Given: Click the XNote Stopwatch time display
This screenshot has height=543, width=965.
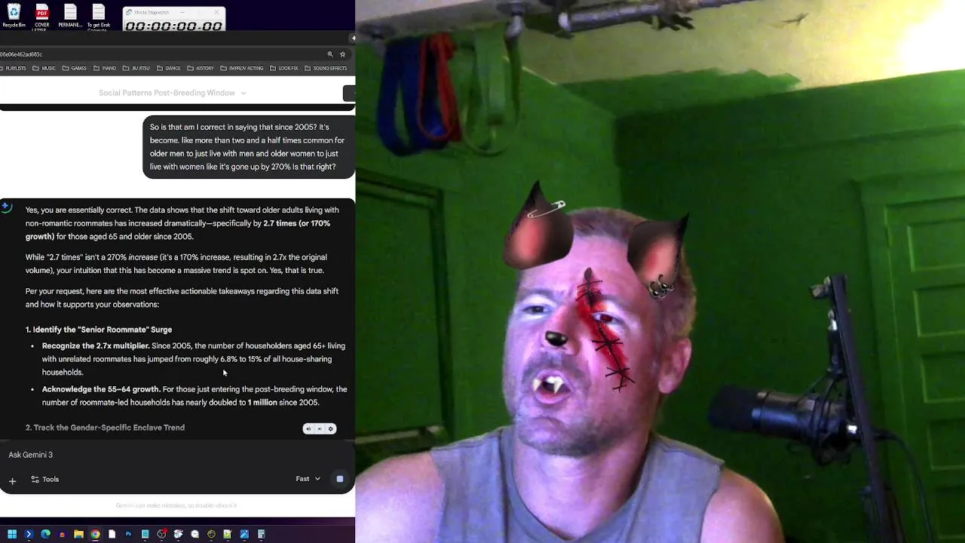Looking at the screenshot, I should (174, 25).
